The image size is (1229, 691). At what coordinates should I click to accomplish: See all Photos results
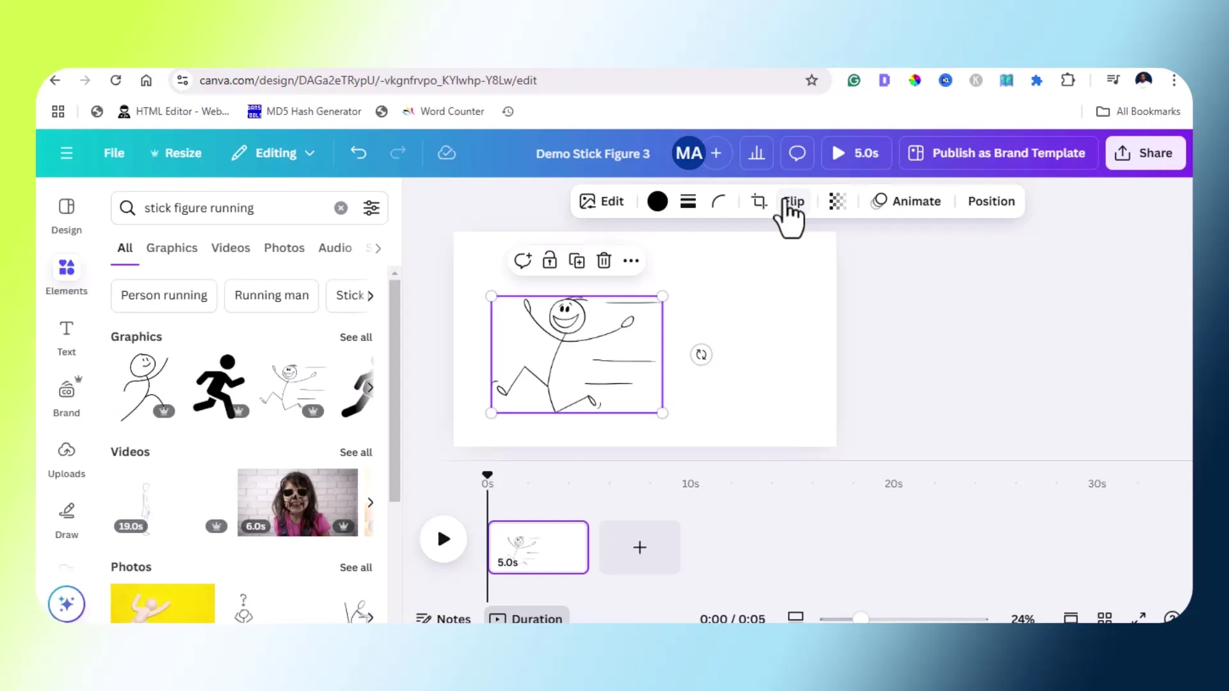(x=356, y=568)
